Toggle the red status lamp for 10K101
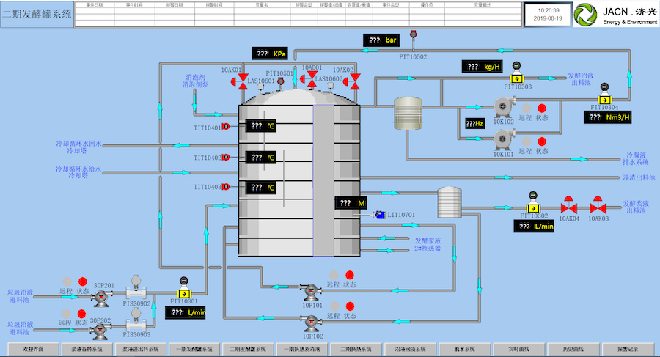Viewport: 660px width, 357px height. (542, 141)
